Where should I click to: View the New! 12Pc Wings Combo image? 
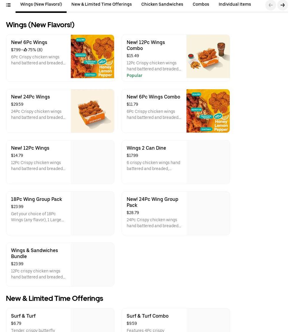(208, 57)
